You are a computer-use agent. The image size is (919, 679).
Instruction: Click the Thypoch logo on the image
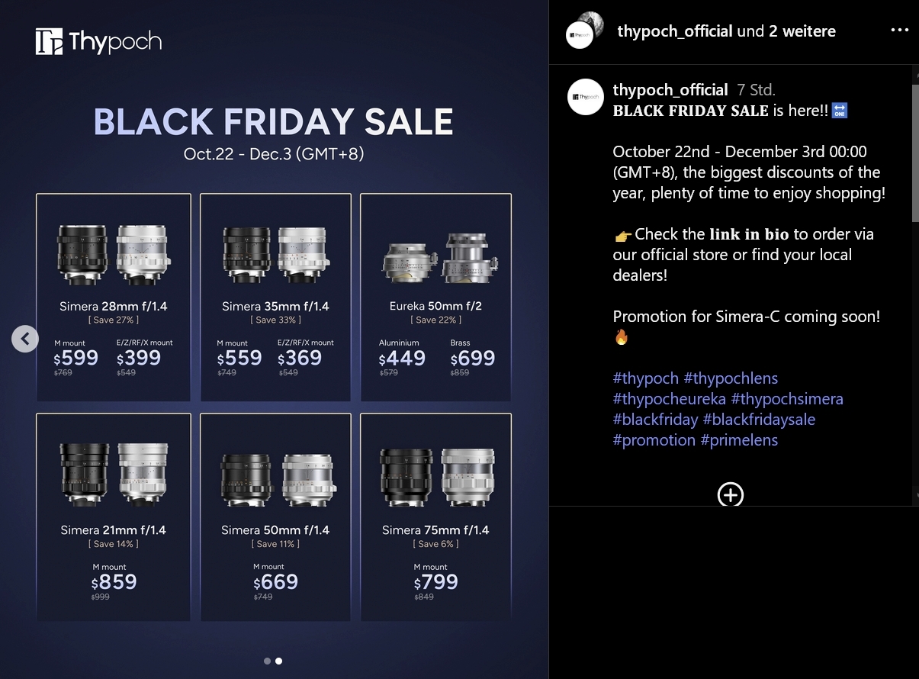pos(98,41)
